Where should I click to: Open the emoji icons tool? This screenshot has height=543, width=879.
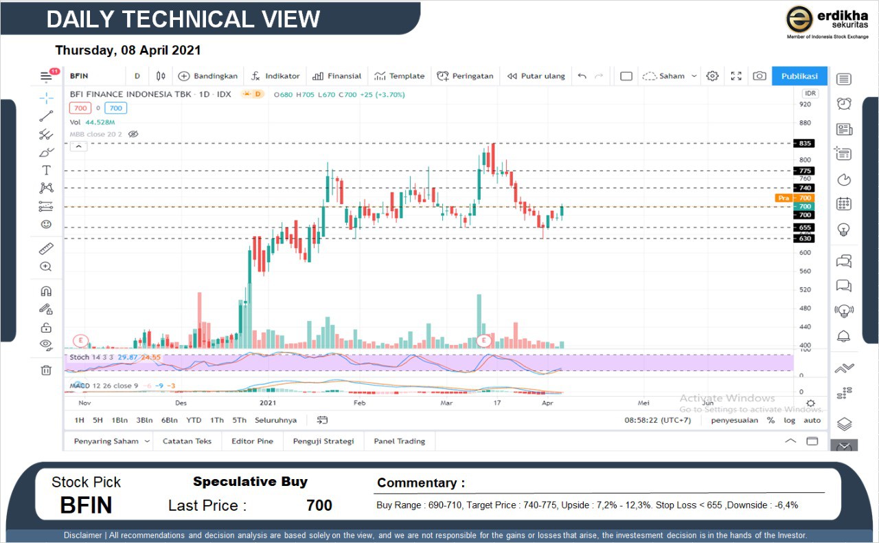(46, 224)
